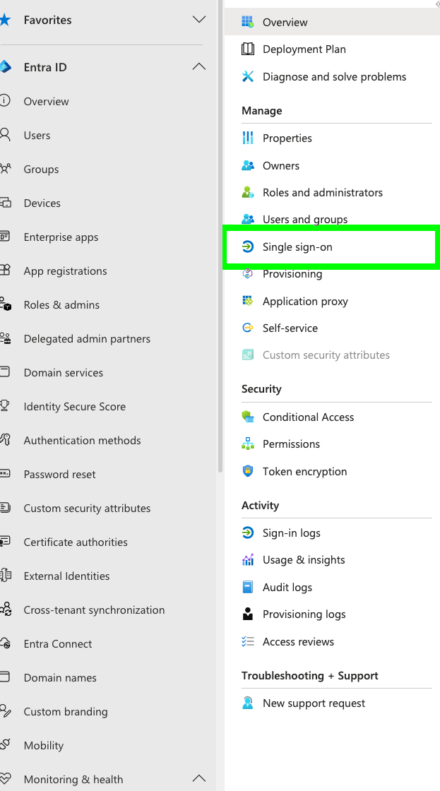Open Cross-tenant synchronization
Image resolution: width=440 pixels, height=791 pixels.
pos(94,609)
